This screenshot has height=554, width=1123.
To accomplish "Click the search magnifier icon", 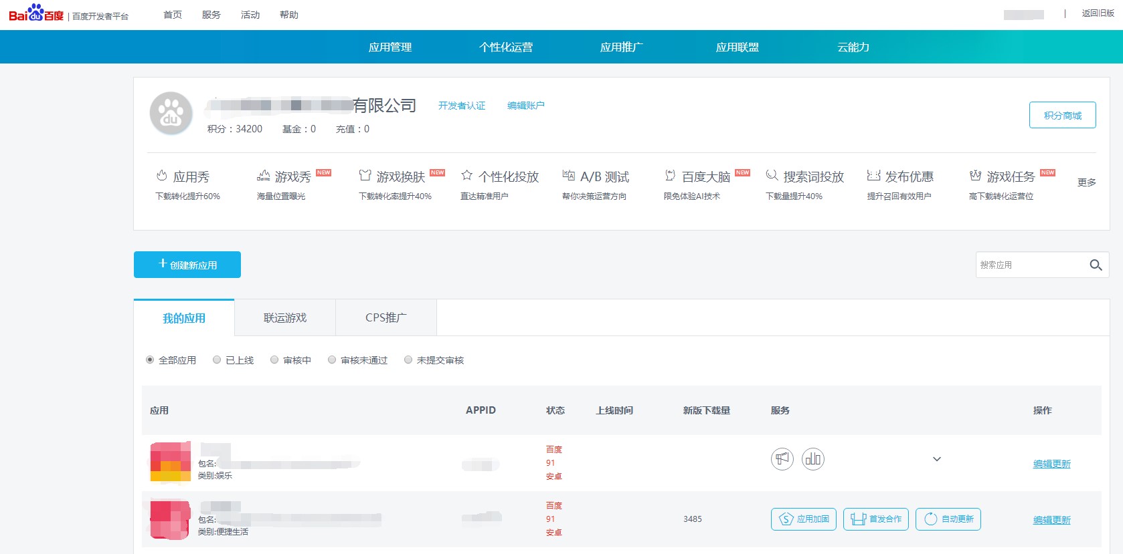I will (1096, 265).
